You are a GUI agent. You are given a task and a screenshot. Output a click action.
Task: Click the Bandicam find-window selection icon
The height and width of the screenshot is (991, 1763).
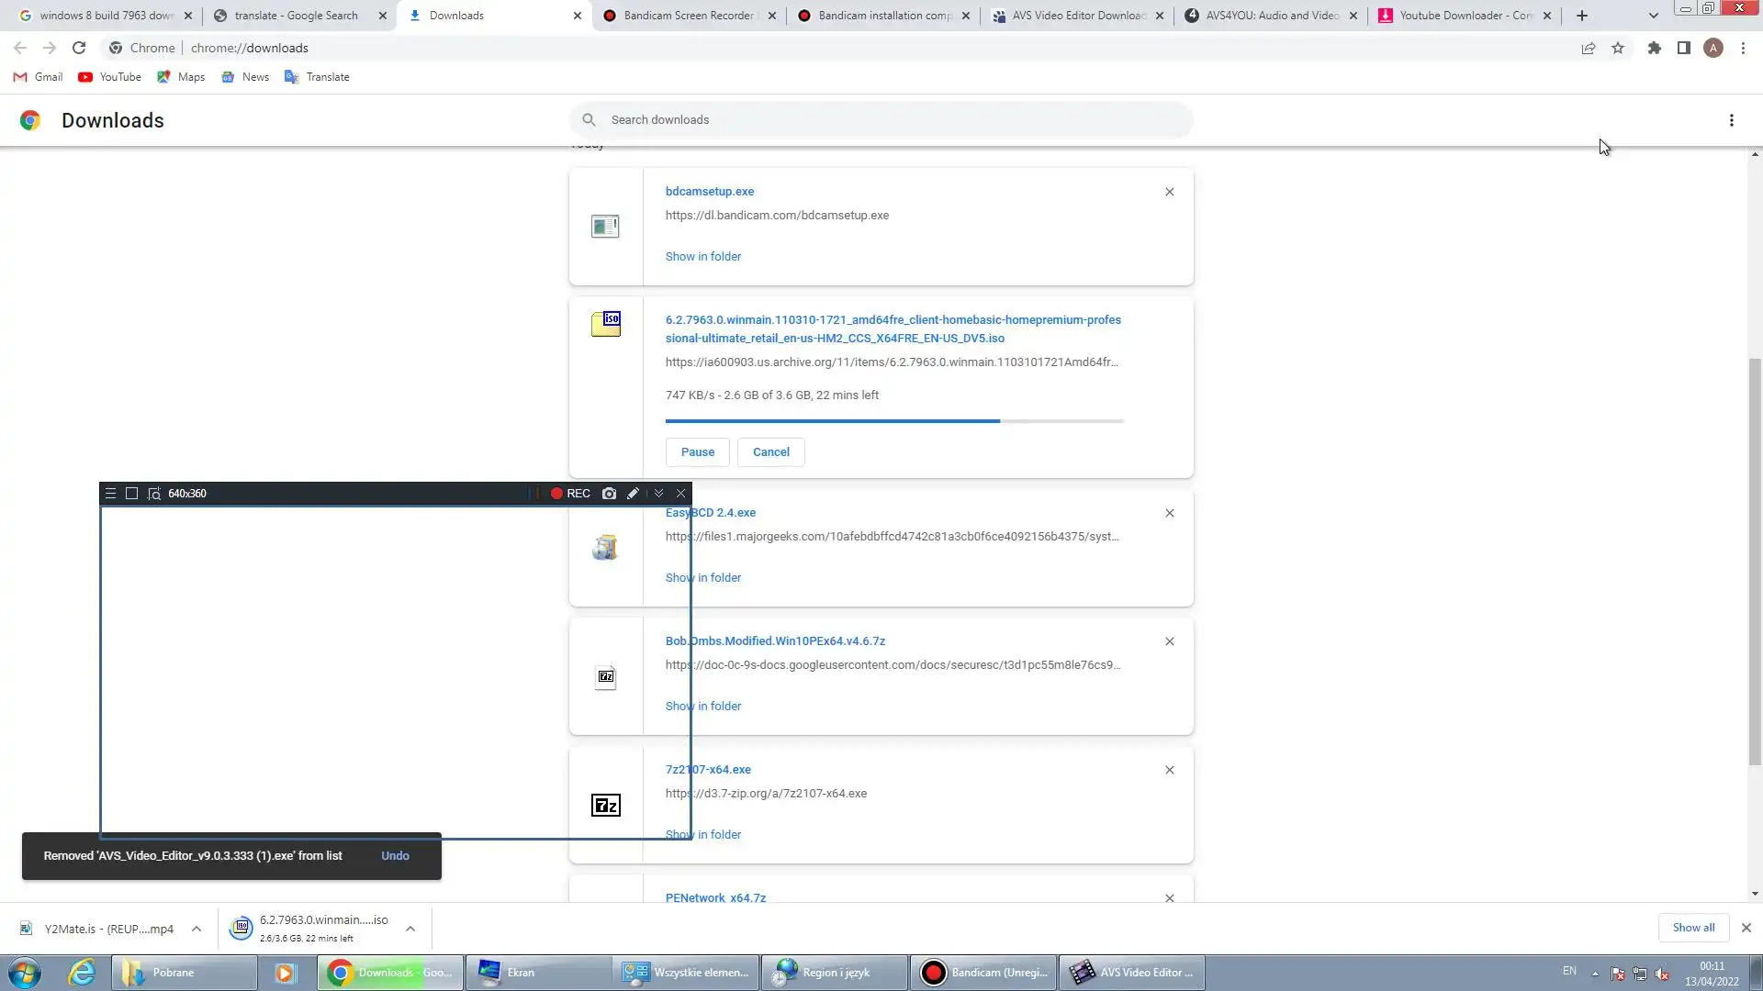154,494
